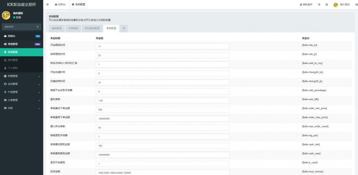Click the trash icon beside 清除缓存

click(x=301, y=5)
